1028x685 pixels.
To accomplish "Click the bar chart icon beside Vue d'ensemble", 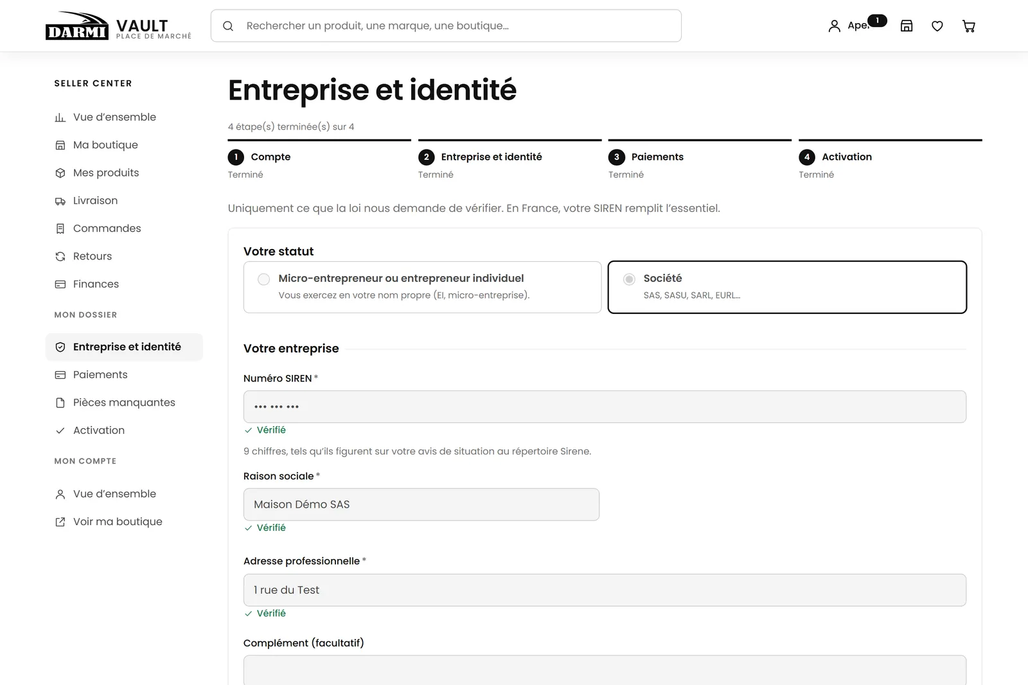I will 60,117.
